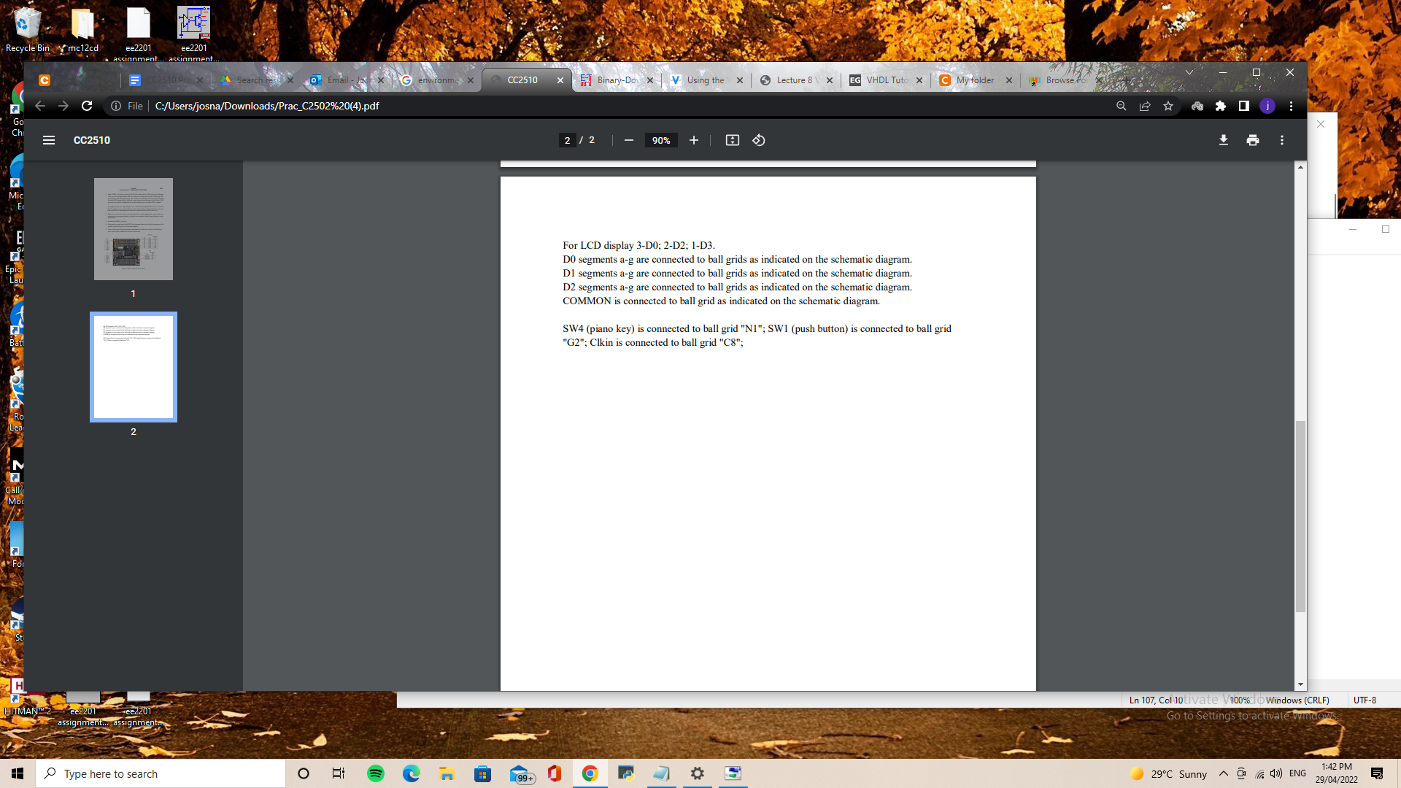The height and width of the screenshot is (788, 1401).
Task: Click the page number input field
Action: 567,140
